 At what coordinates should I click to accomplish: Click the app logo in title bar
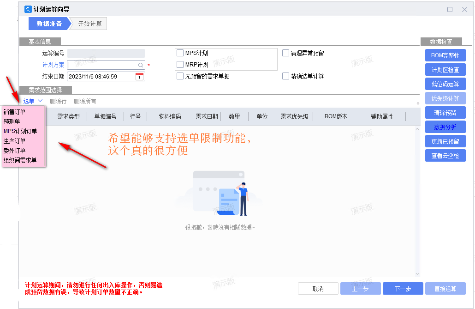pyautogui.click(x=28, y=9)
